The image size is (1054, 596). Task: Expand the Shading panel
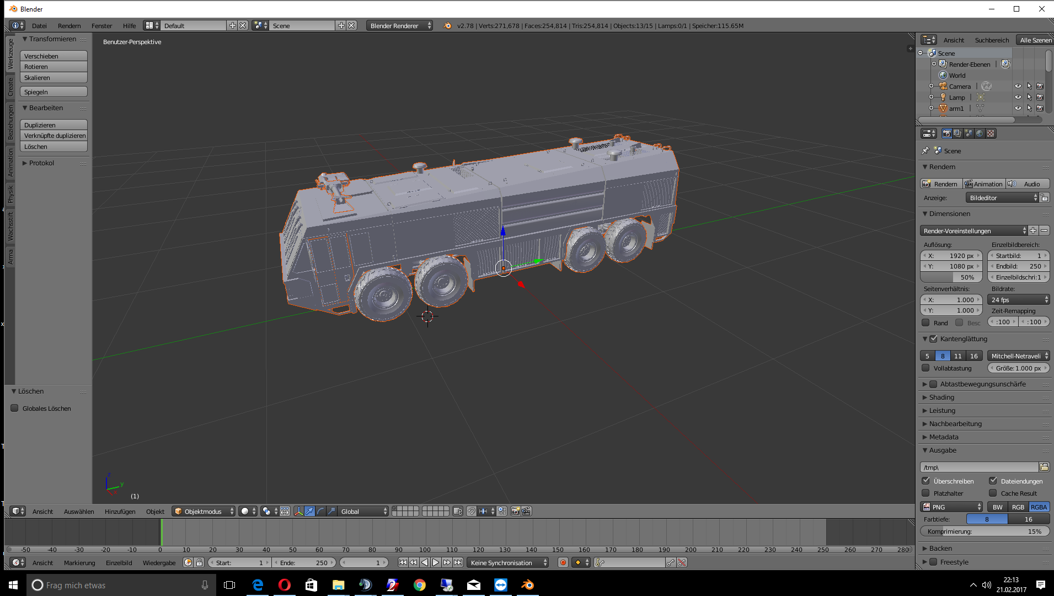941,398
